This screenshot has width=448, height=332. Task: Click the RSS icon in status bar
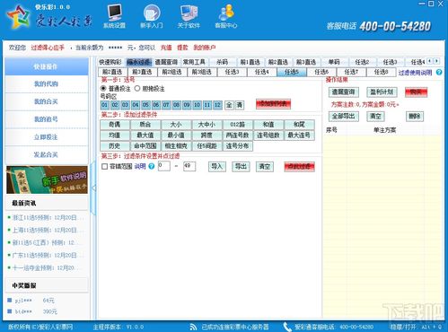(x=194, y=327)
